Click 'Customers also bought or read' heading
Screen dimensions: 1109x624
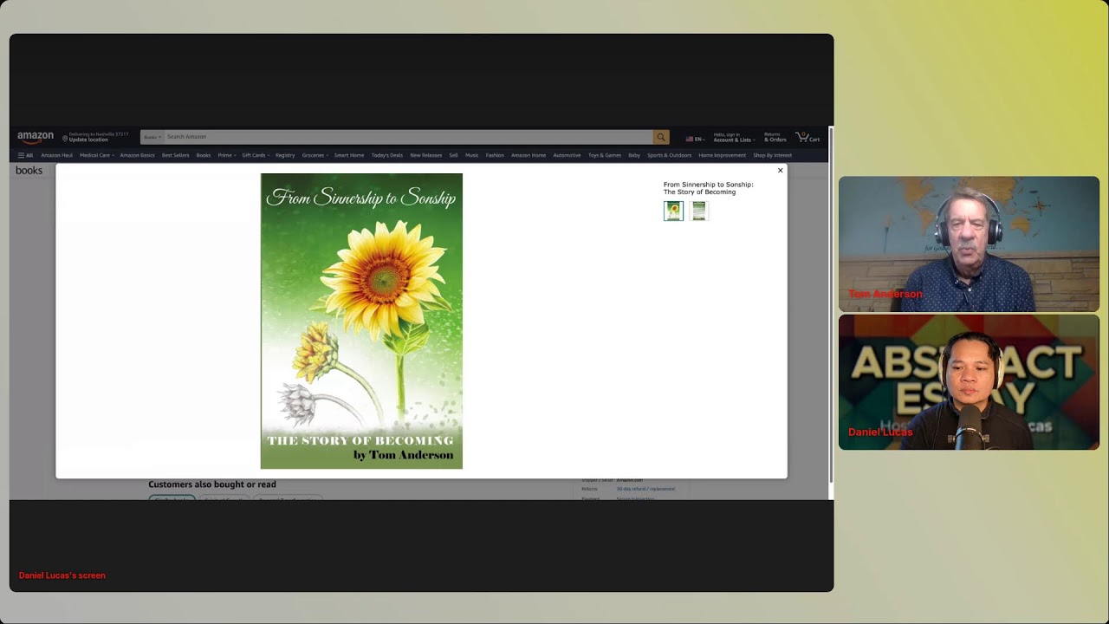[x=212, y=484]
